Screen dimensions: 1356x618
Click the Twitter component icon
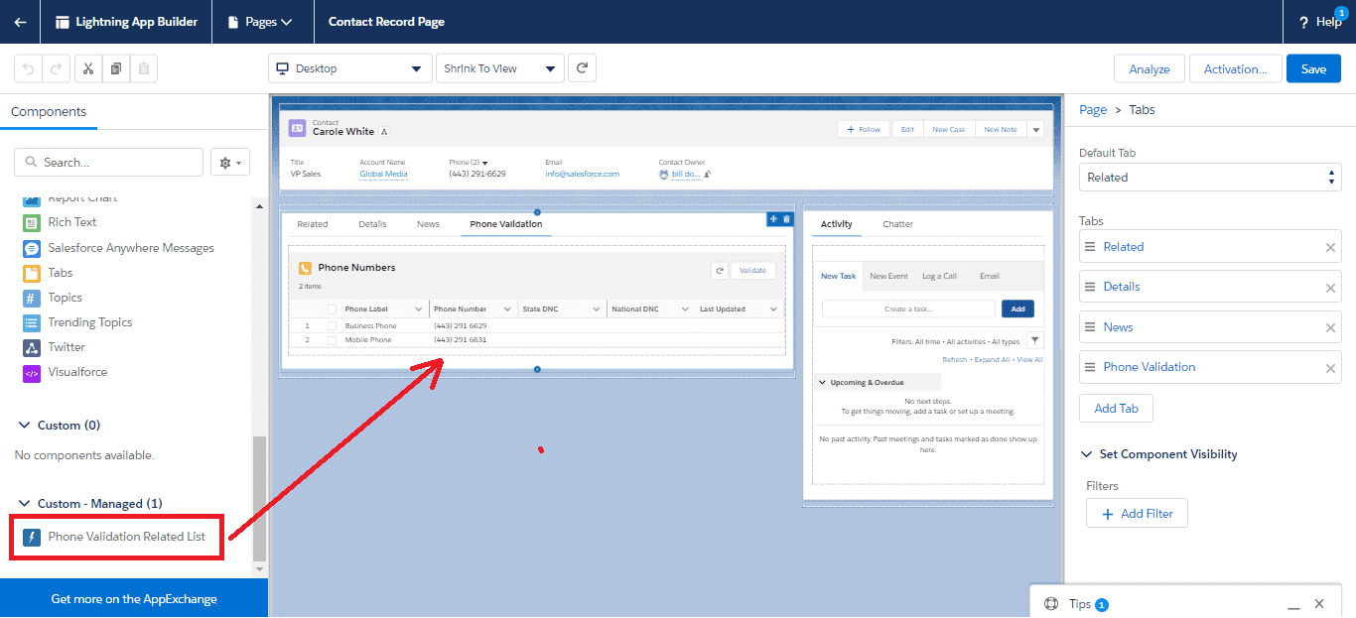click(31, 347)
